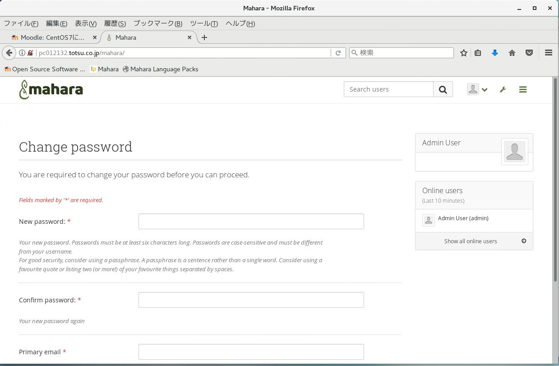Open the Mahara main menu icon
This screenshot has height=366, width=559.
point(523,89)
